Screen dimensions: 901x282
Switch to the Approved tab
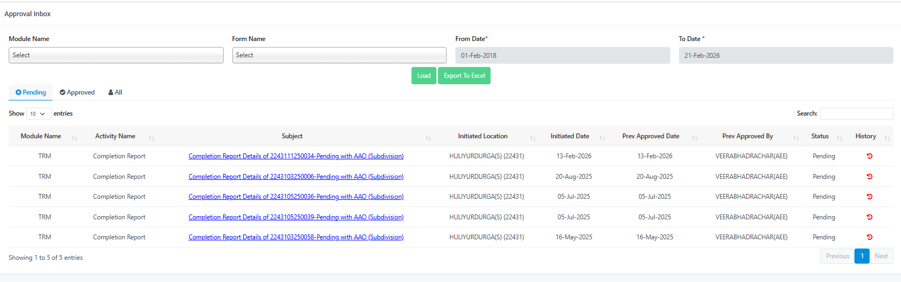77,92
